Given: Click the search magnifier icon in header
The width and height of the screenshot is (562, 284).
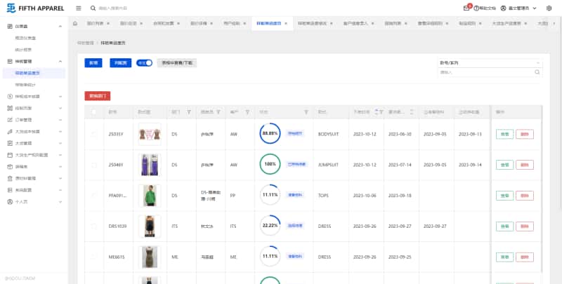Looking at the screenshot, I should click(x=93, y=8).
